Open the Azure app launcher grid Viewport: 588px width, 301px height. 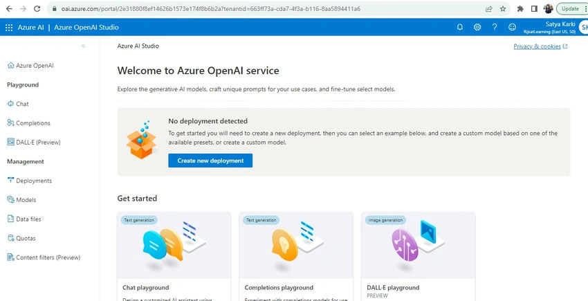point(9,28)
